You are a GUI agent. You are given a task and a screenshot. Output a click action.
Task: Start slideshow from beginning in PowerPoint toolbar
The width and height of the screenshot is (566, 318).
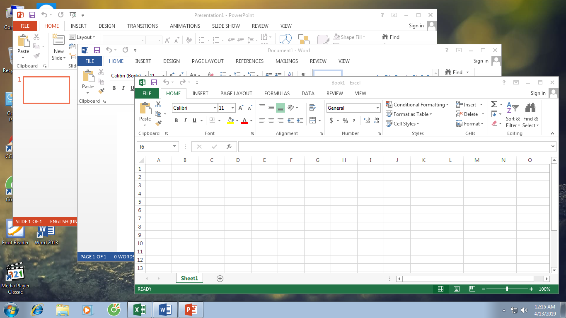[73, 15]
